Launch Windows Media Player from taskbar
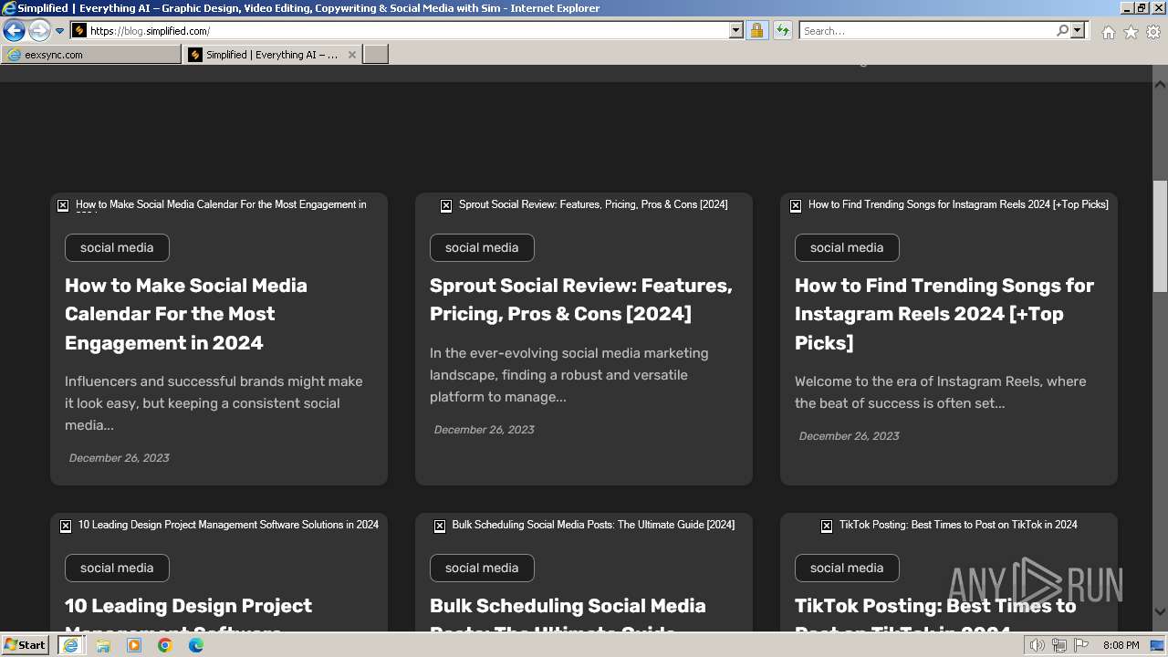This screenshot has height=657, width=1168. [134, 645]
